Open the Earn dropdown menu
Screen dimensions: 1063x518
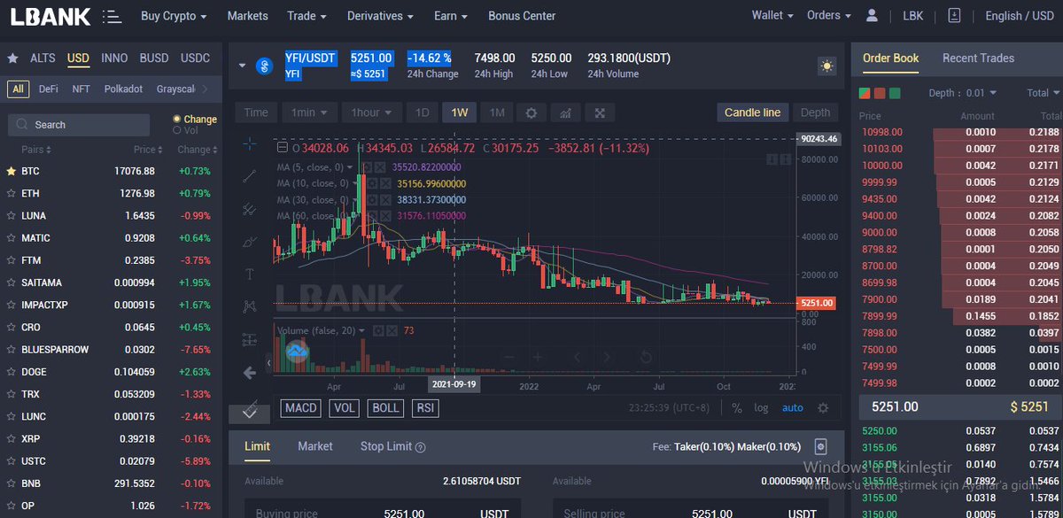tap(451, 16)
